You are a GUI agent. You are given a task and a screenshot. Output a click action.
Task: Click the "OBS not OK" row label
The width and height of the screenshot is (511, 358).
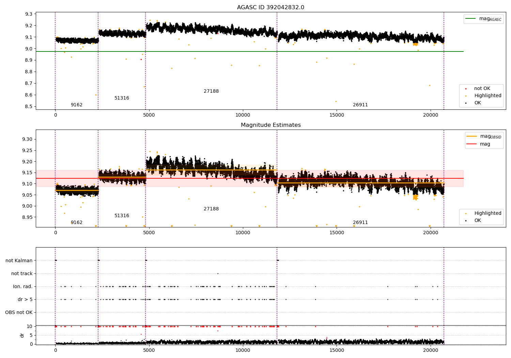(x=19, y=313)
